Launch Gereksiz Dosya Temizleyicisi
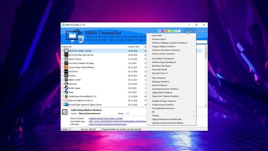The image size is (268, 151). [x=171, y=62]
